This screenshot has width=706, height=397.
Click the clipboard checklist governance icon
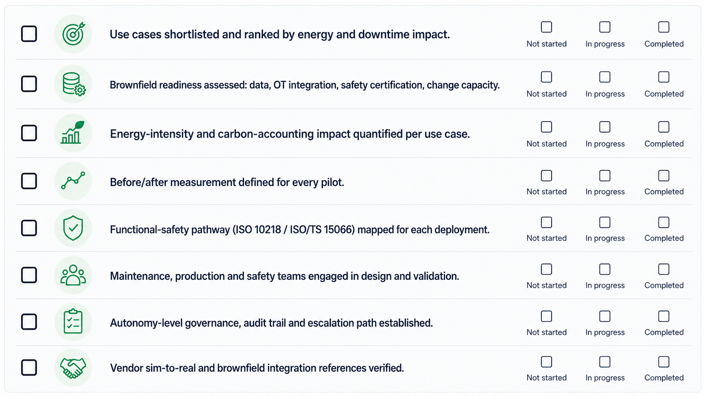(73, 322)
